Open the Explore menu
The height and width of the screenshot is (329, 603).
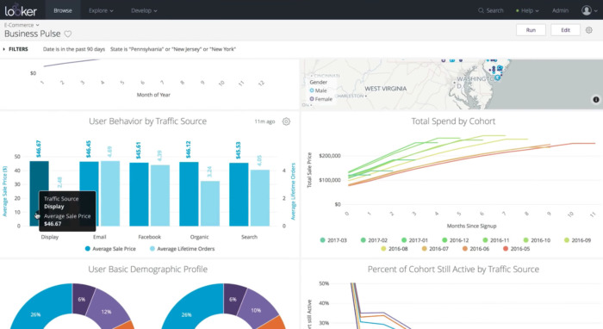(x=101, y=10)
